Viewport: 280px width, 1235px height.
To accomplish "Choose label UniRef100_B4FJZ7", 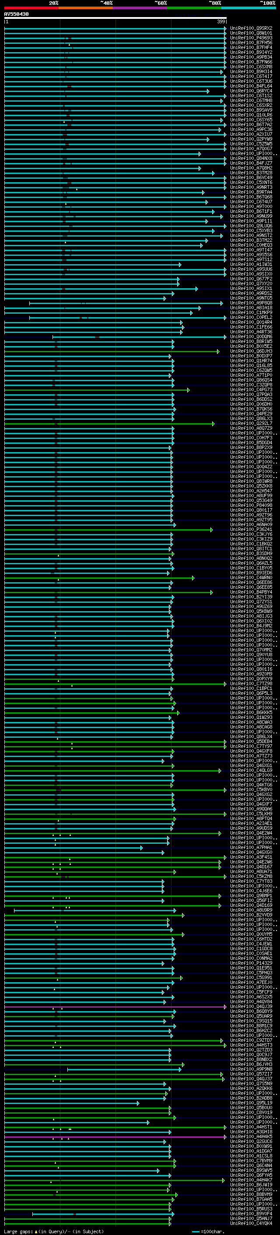I will (x=251, y=163).
